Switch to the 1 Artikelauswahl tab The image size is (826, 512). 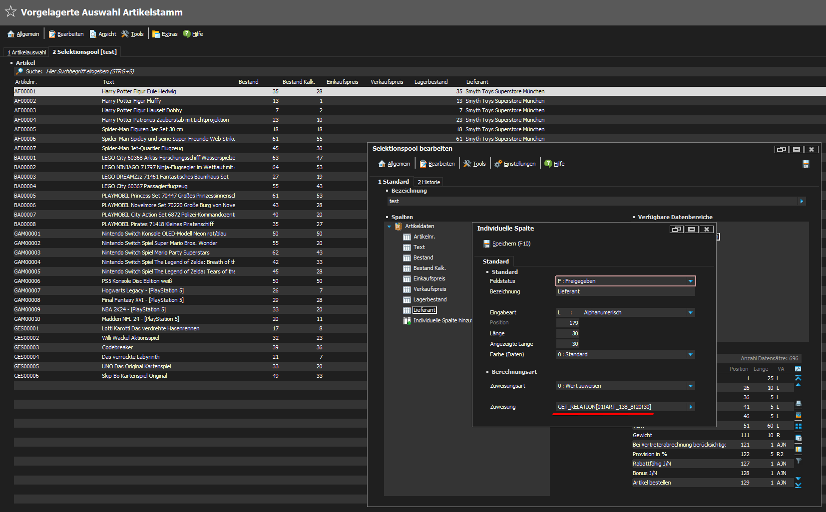point(26,52)
